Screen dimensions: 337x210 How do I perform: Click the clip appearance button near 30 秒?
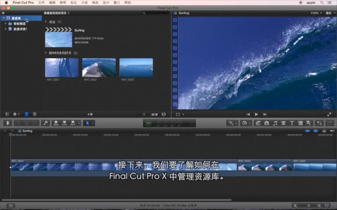pos(164,115)
